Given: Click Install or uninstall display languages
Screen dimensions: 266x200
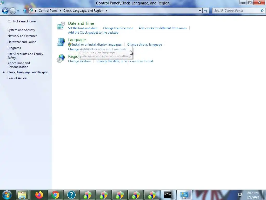Looking at the screenshot, I should click(x=97, y=45).
